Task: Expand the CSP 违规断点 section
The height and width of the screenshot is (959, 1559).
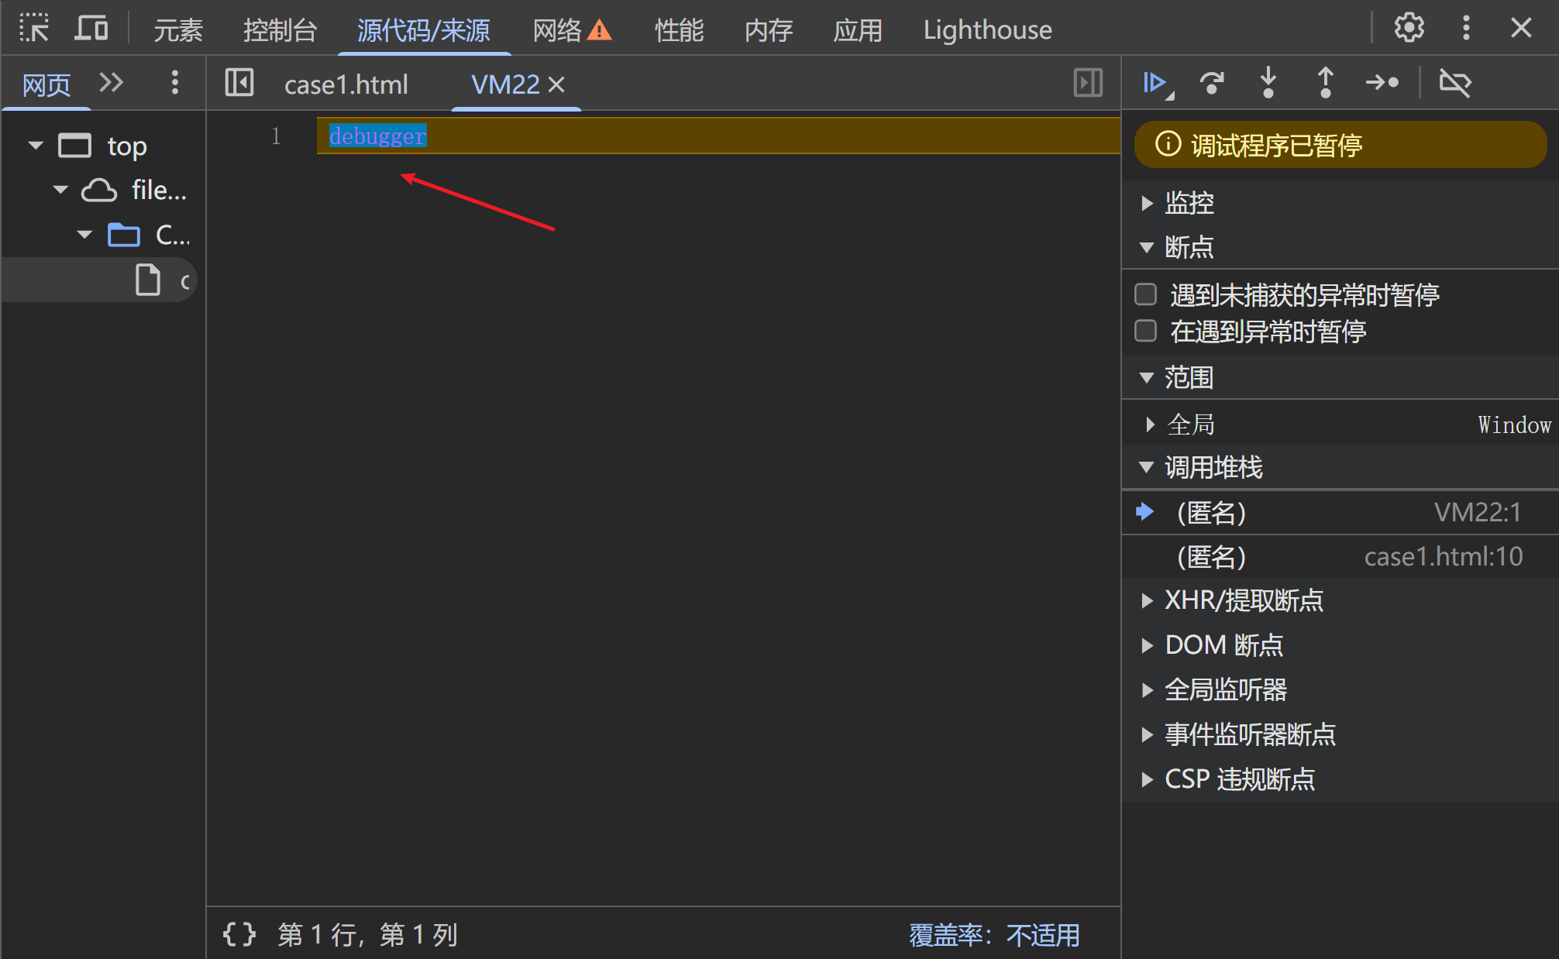Action: coord(1148,779)
